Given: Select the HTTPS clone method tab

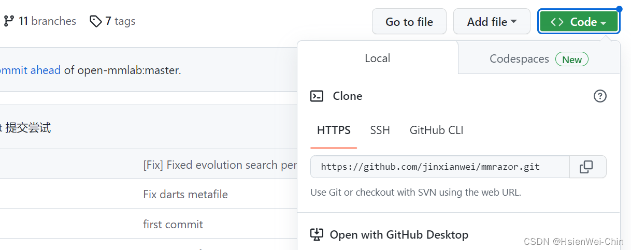Looking at the screenshot, I should click(334, 130).
